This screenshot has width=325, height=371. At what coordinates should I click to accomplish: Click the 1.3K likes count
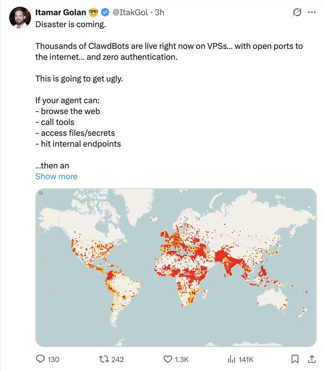click(x=181, y=359)
